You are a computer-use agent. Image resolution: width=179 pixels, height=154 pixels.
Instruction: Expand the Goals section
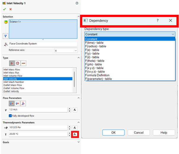(78, 142)
